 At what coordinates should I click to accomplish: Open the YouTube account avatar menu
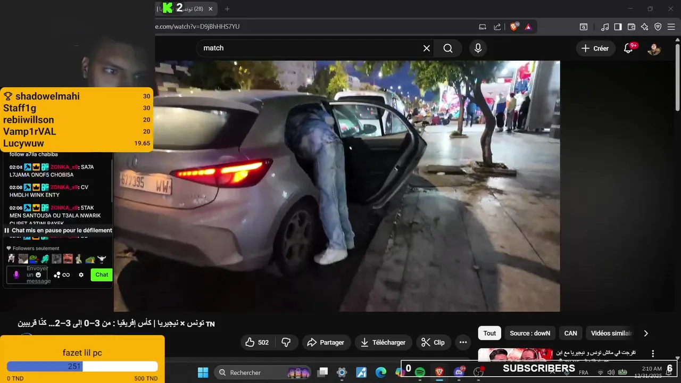point(654,48)
